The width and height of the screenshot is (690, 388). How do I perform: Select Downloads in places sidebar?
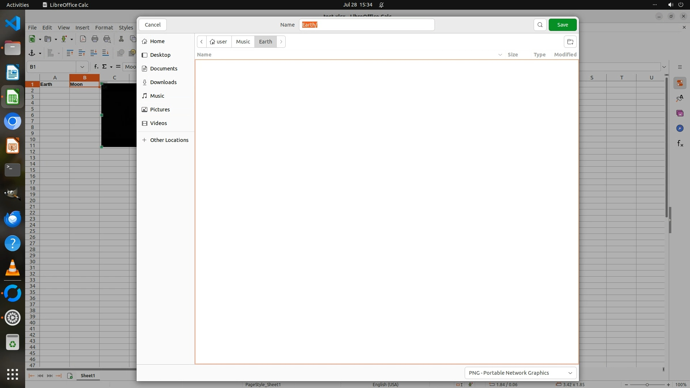coord(163,82)
